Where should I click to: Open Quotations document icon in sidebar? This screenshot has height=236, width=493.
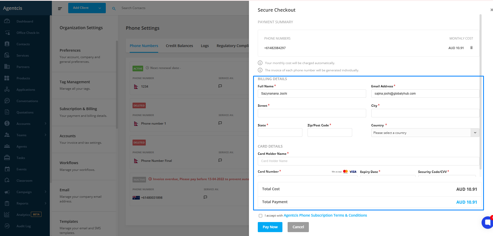coord(7,112)
